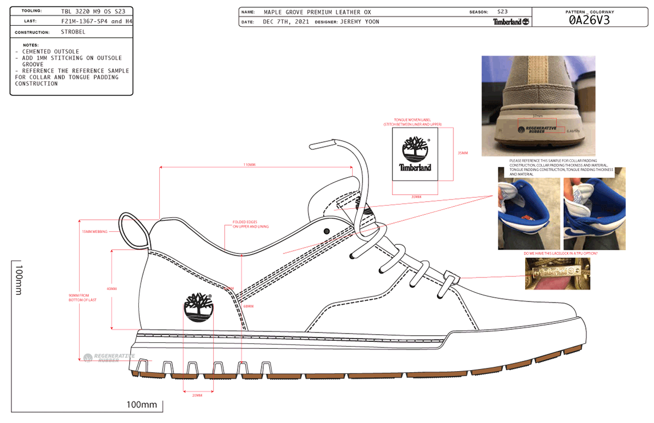The image size is (654, 423).
Task: Click the NOTES: heading
Action: click(x=31, y=45)
